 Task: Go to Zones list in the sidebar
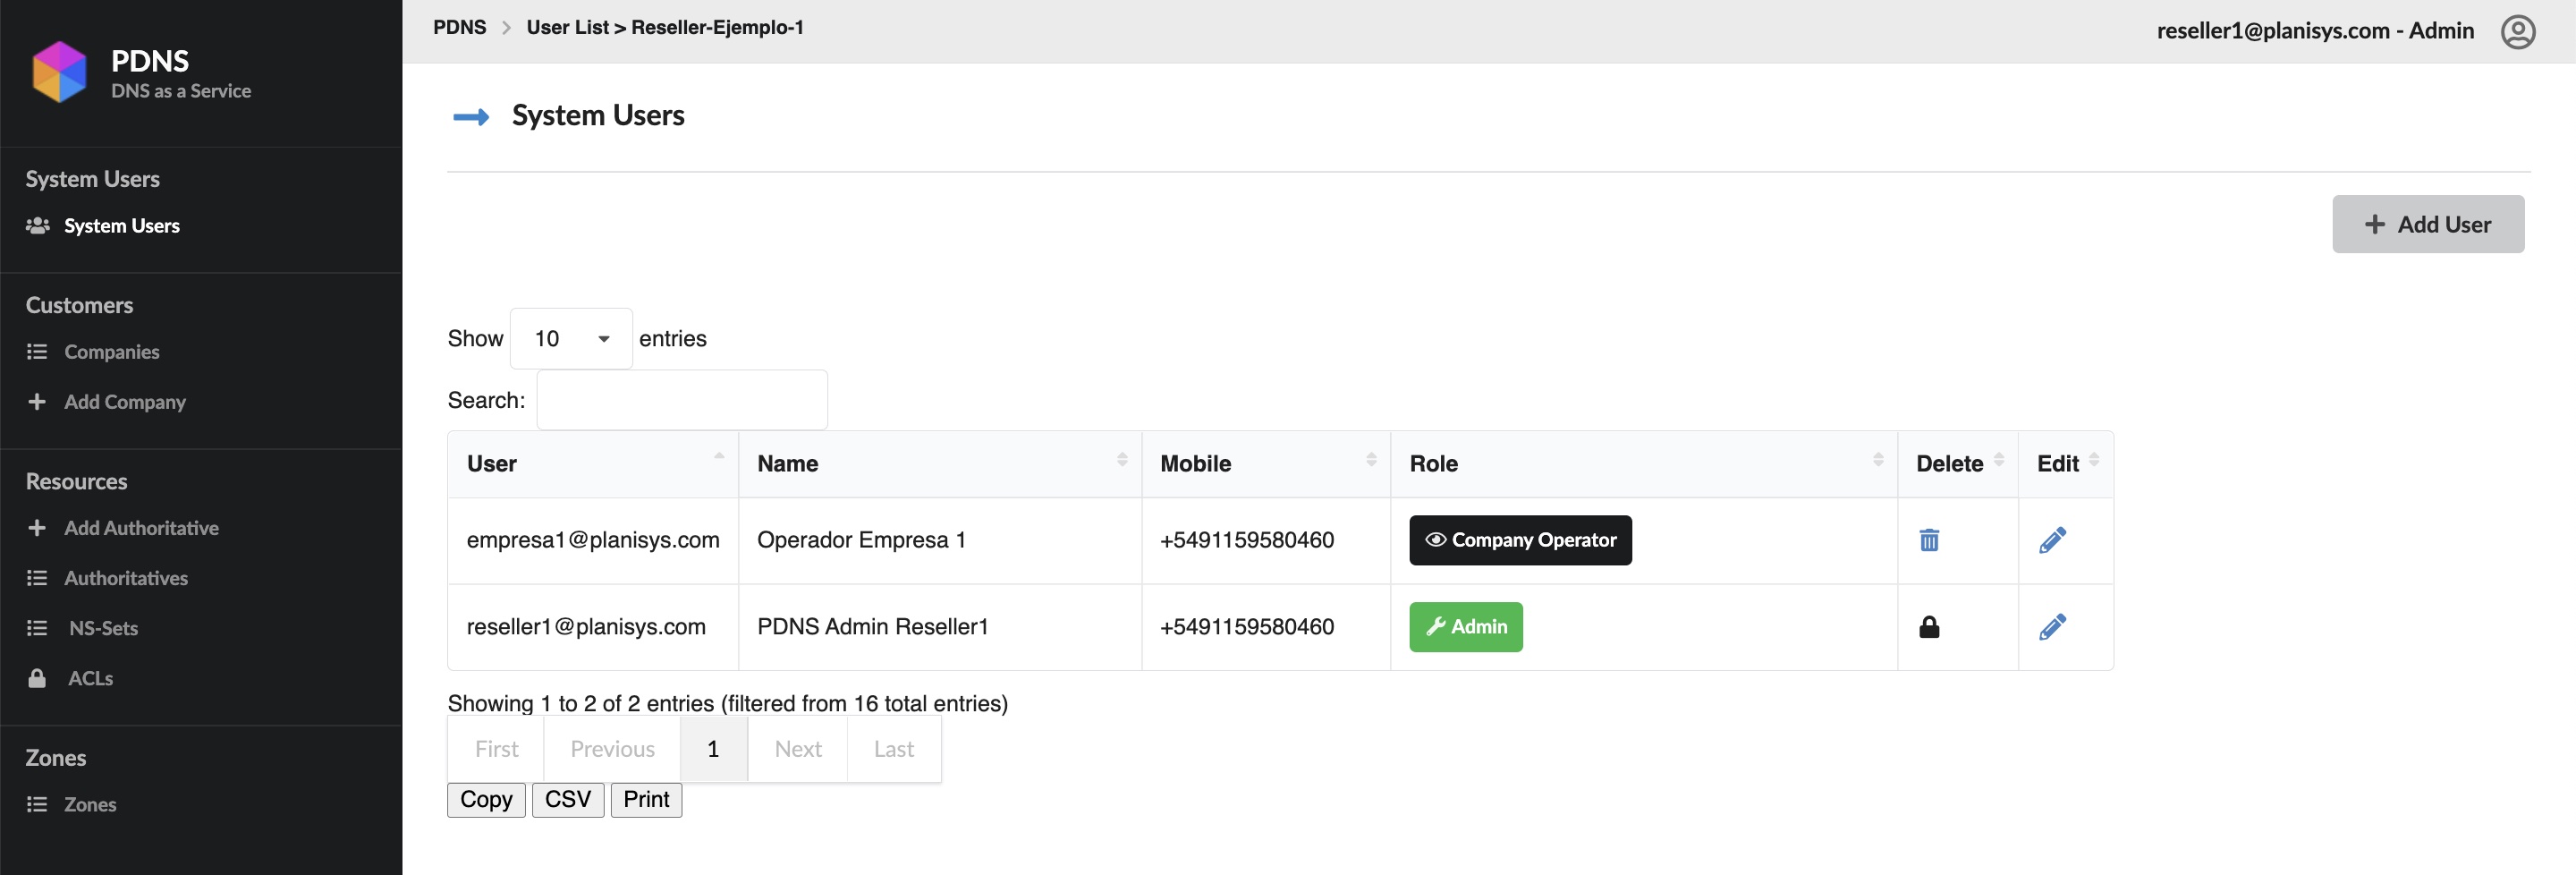click(x=90, y=804)
